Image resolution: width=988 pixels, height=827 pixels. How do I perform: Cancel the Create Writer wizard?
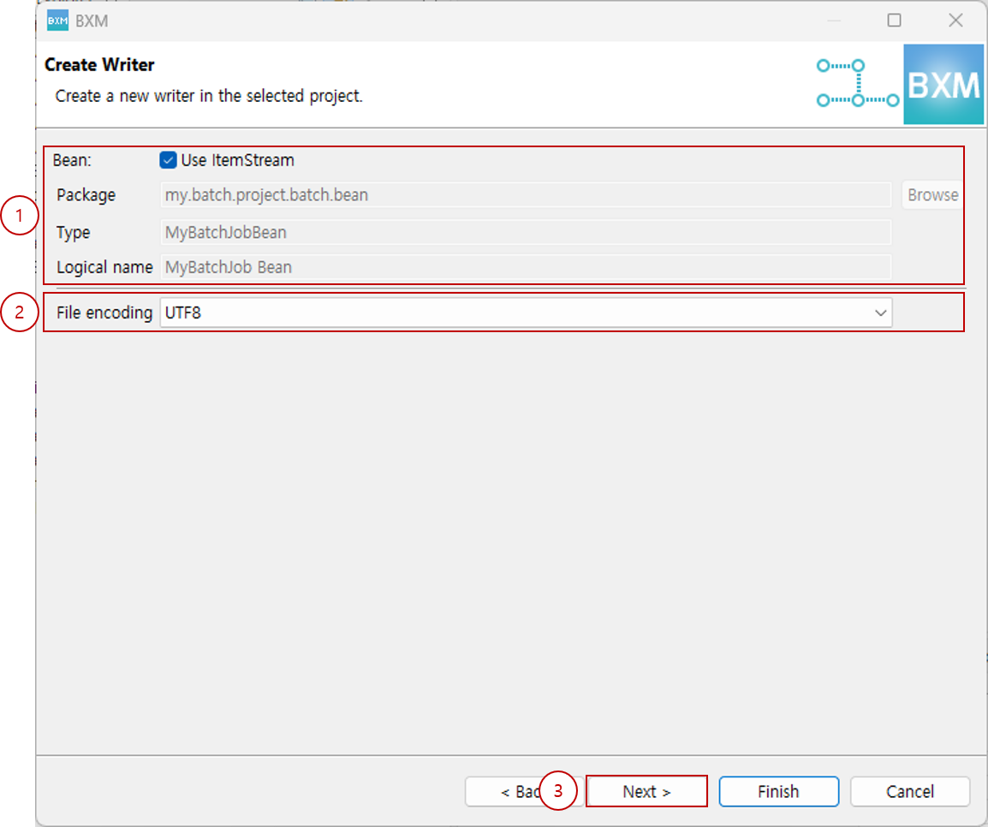click(x=909, y=791)
